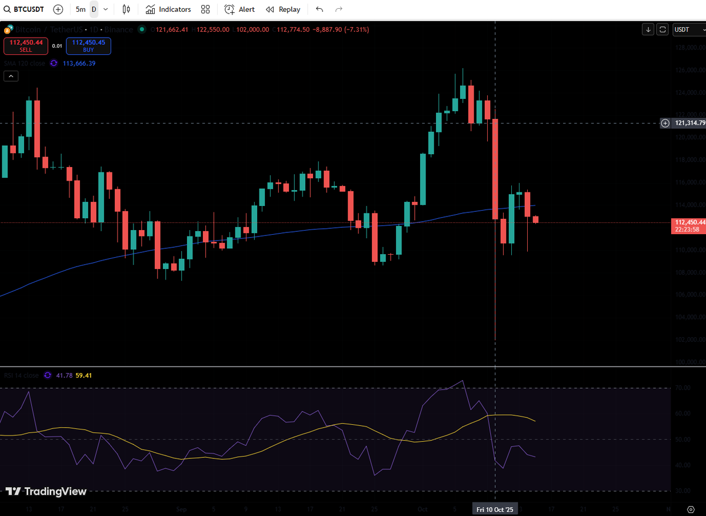The image size is (706, 516).
Task: Expand the timeframe interval dropdown arrow
Action: point(105,9)
